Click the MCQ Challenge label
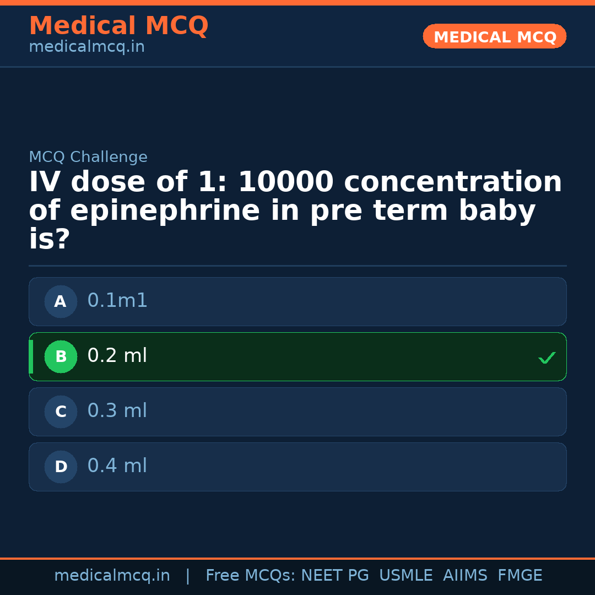 88,158
